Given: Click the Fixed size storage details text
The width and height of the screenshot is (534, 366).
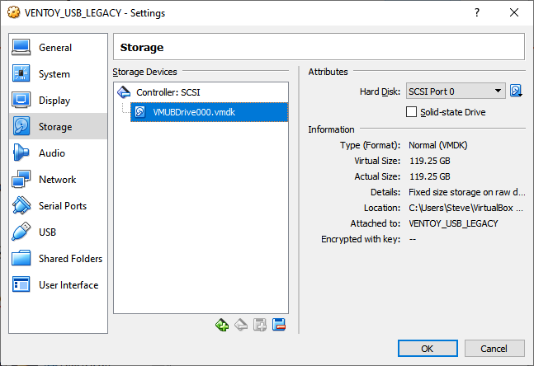Looking at the screenshot, I should pyautogui.click(x=467, y=192).
